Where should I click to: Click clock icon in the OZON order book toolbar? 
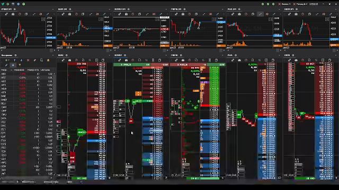point(302,60)
